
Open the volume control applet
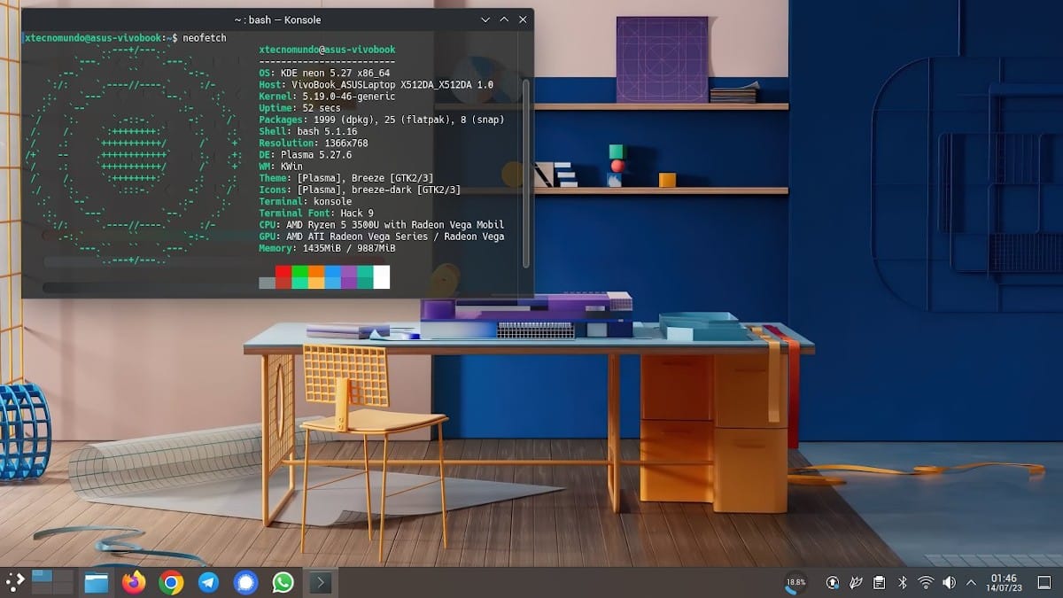click(x=949, y=582)
